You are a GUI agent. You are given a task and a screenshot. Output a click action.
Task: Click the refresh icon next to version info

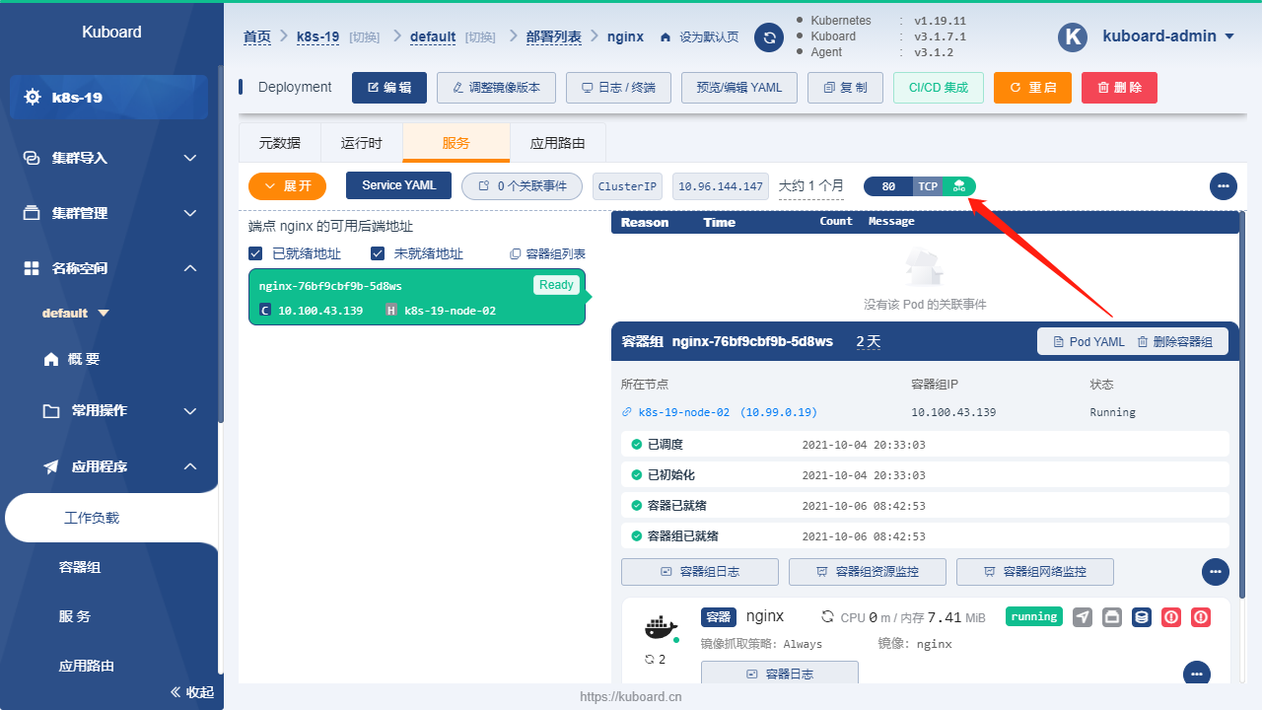[768, 37]
